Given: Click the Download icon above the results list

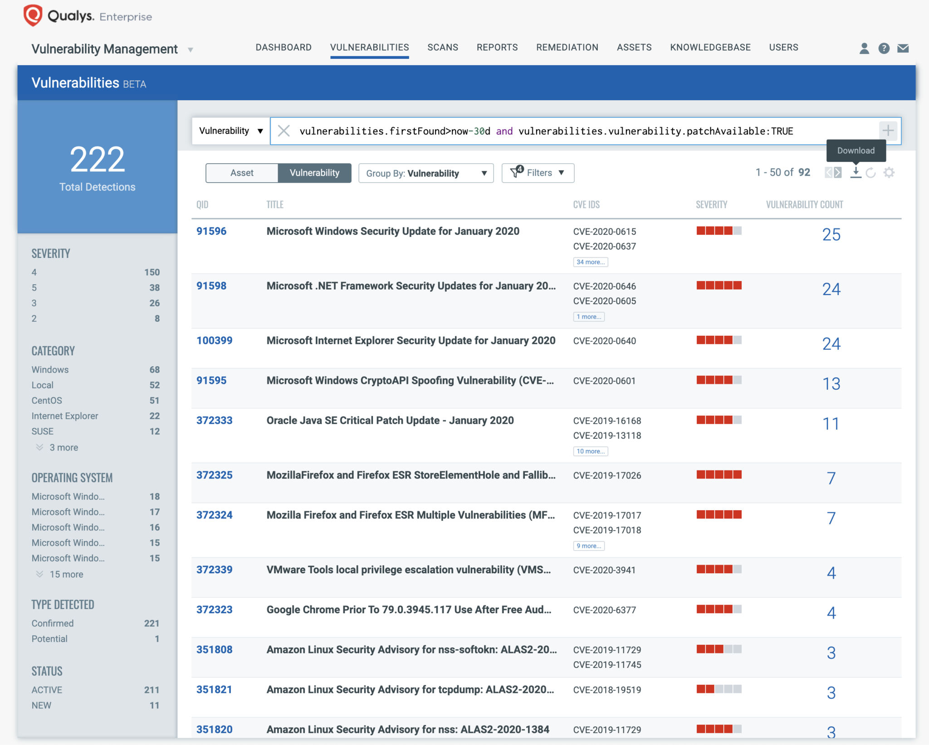Looking at the screenshot, I should point(856,172).
